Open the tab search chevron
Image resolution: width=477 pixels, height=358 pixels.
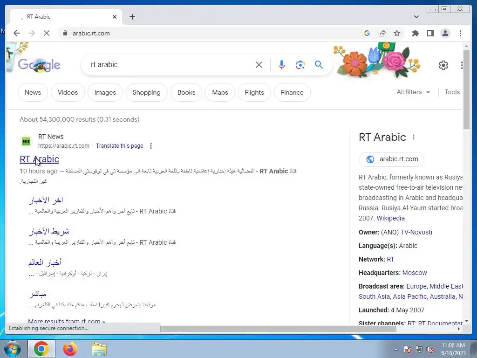click(416, 17)
